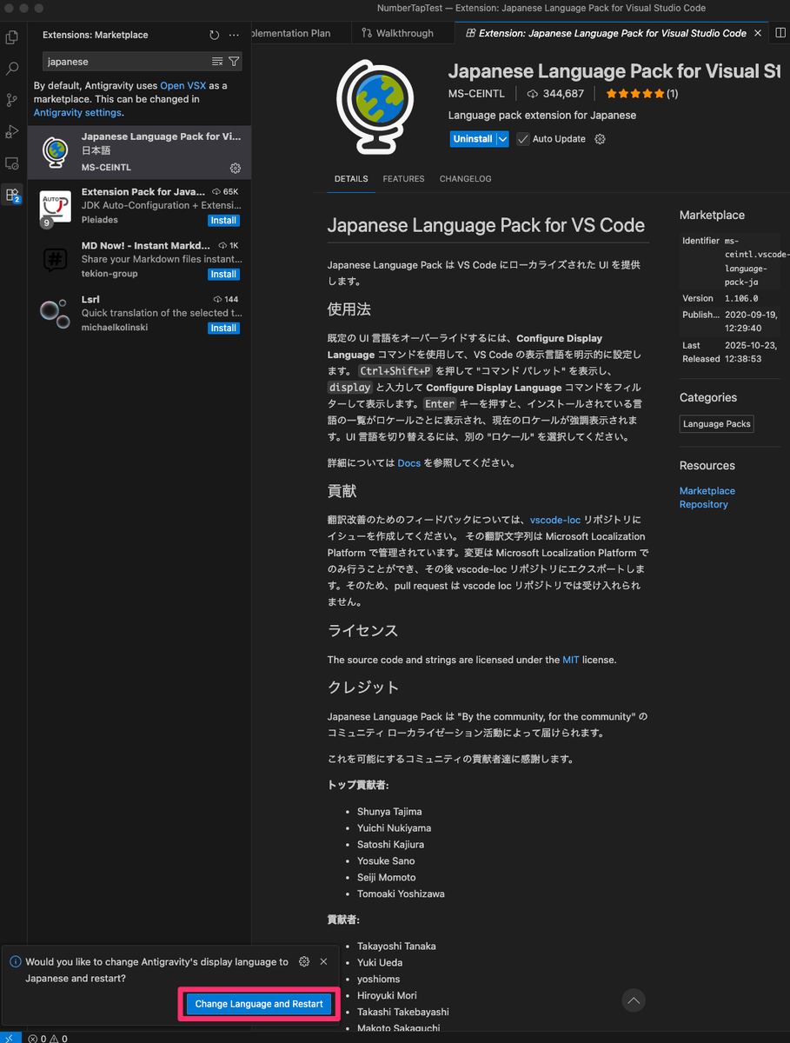Switch to the DETAILS tab
790x1043 pixels.
351,179
